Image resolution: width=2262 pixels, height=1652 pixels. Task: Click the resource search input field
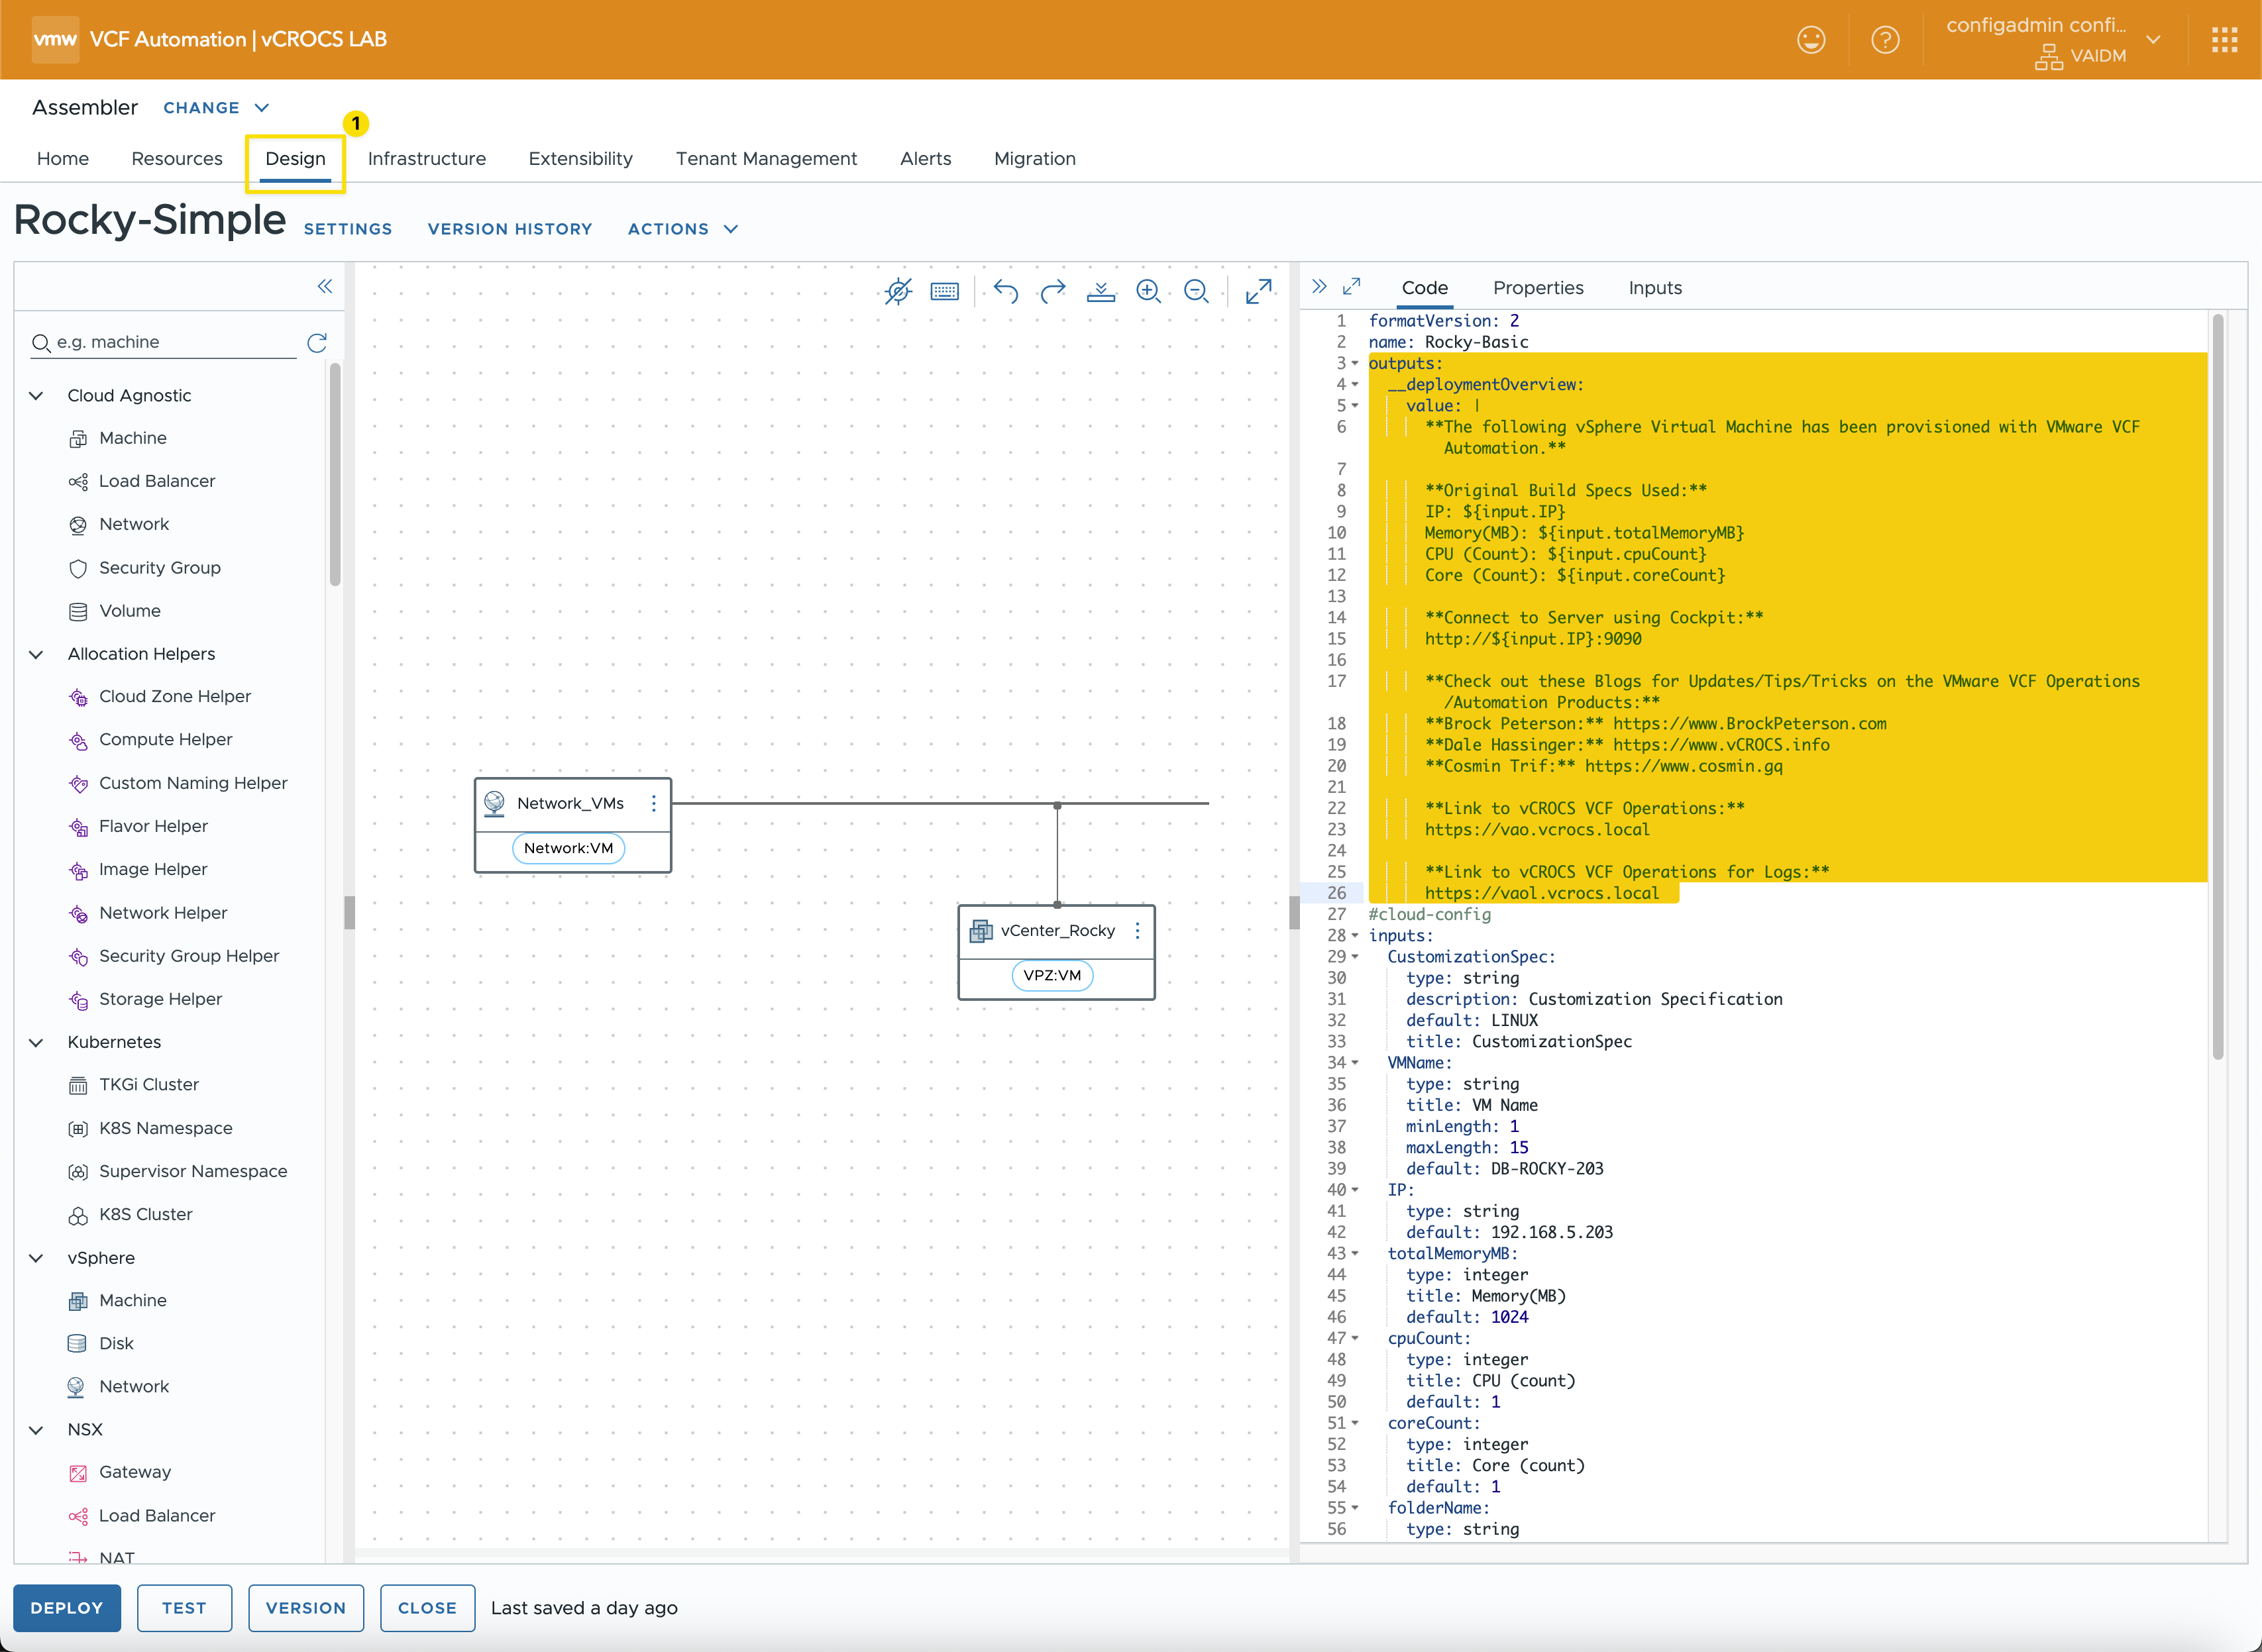coord(170,342)
